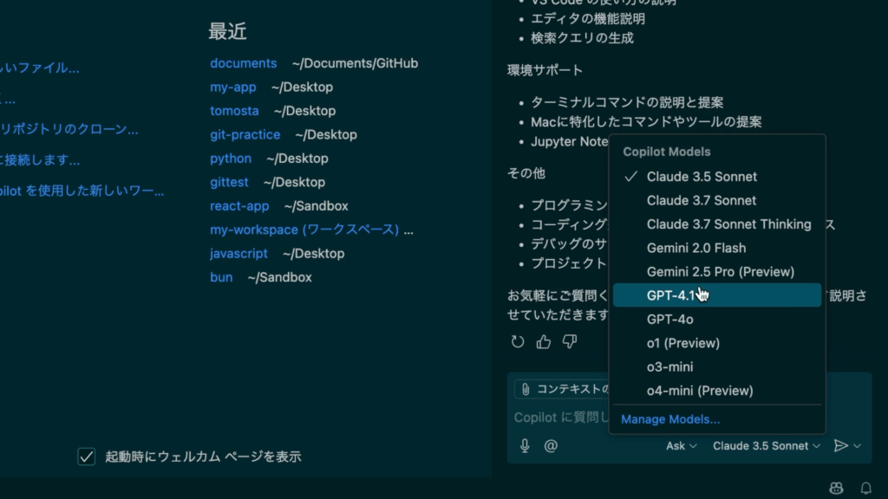Click the thumbs down feedback icon
This screenshot has height=499, width=888.
(x=570, y=341)
